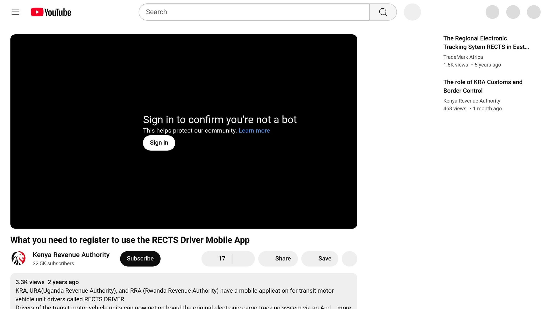Click the search magnifier icon
The height and width of the screenshot is (309, 551).
click(x=383, y=12)
